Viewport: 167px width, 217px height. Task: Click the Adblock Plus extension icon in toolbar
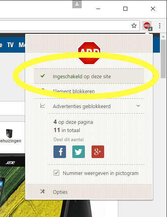click(x=147, y=26)
